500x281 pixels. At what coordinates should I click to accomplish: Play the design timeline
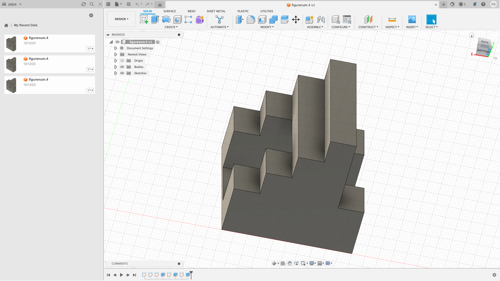tap(121, 275)
